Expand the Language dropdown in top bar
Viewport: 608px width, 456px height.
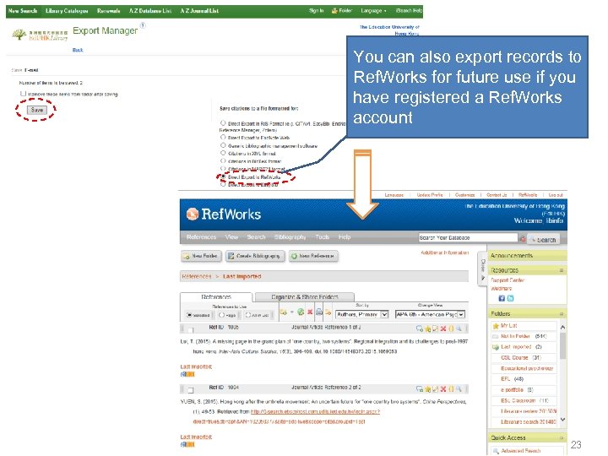tap(373, 10)
